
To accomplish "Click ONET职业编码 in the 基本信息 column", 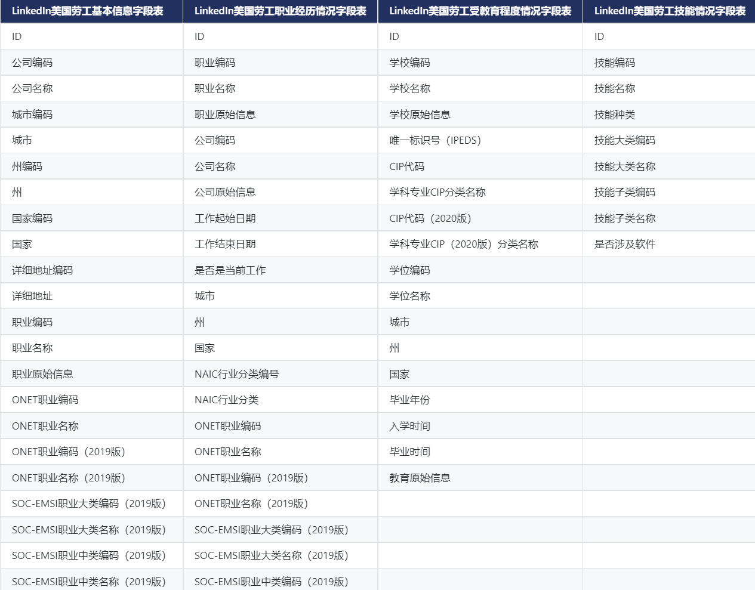I will click(91, 400).
